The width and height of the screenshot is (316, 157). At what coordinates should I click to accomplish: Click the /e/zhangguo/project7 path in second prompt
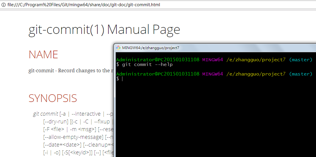(x=256, y=74)
